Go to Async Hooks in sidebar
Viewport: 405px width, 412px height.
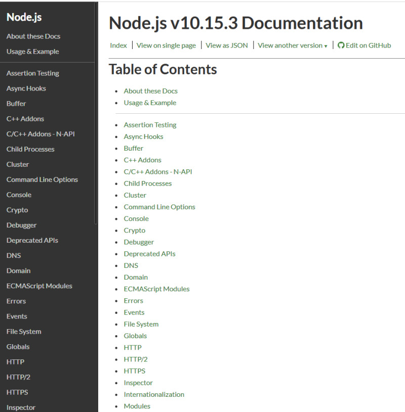[x=26, y=88]
